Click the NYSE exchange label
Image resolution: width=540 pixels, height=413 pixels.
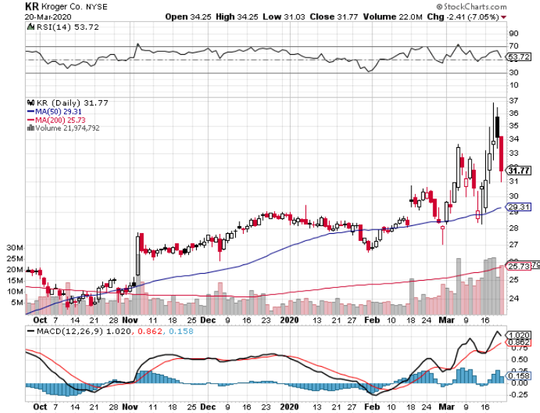click(x=97, y=7)
